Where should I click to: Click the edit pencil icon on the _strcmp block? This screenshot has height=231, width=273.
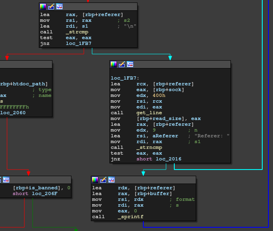51,7
